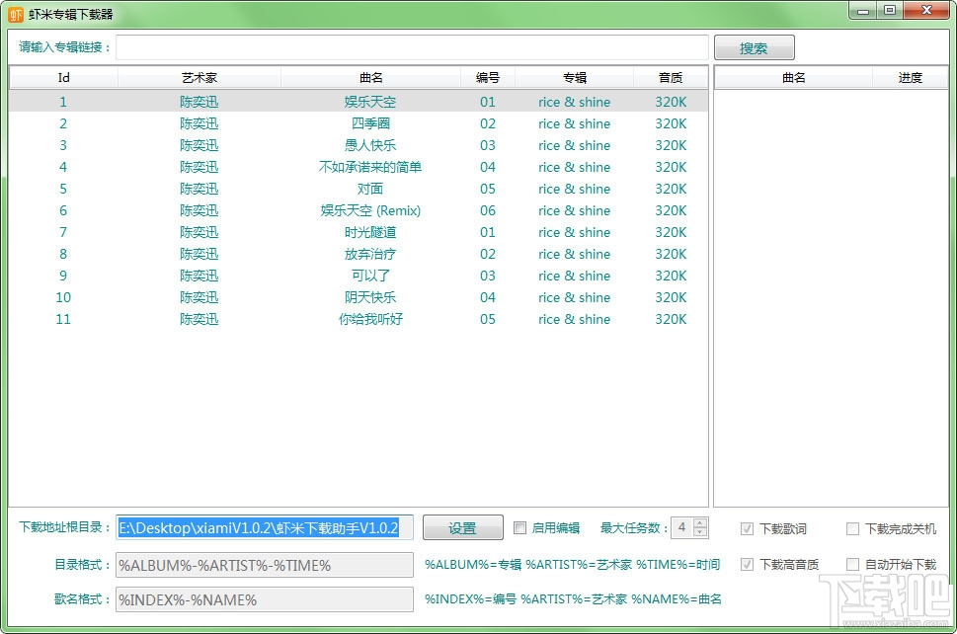The width and height of the screenshot is (957, 634).
Task: Click the album link input field
Action: click(412, 47)
